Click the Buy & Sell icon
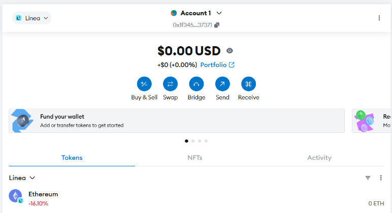The height and width of the screenshot is (213, 392). click(x=144, y=84)
